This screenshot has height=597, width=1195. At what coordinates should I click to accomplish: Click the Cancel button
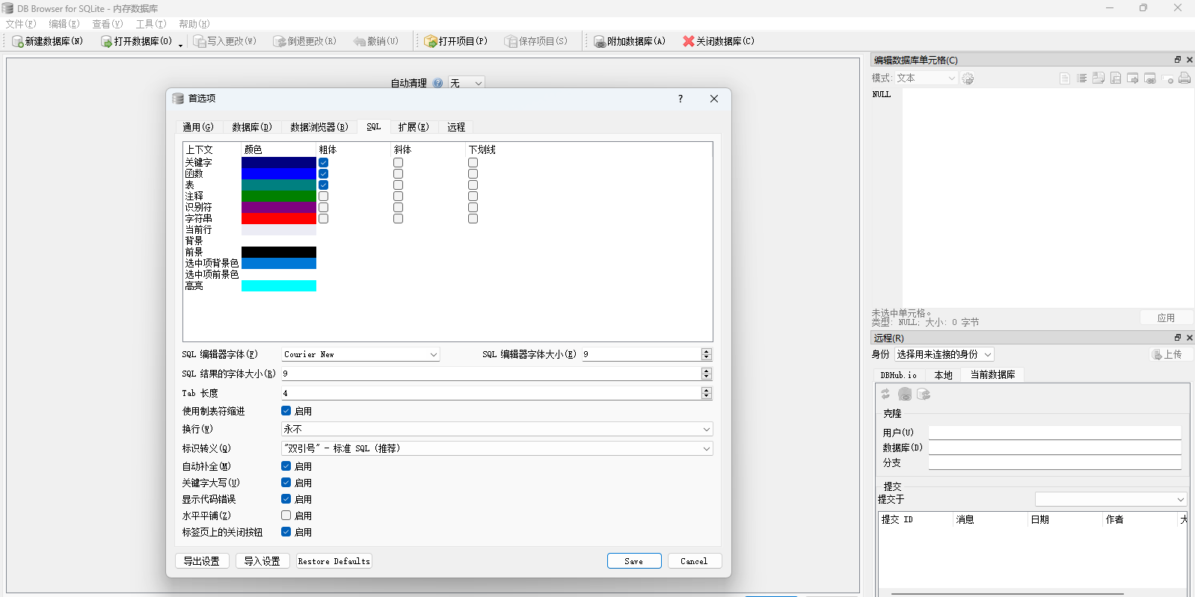point(694,561)
